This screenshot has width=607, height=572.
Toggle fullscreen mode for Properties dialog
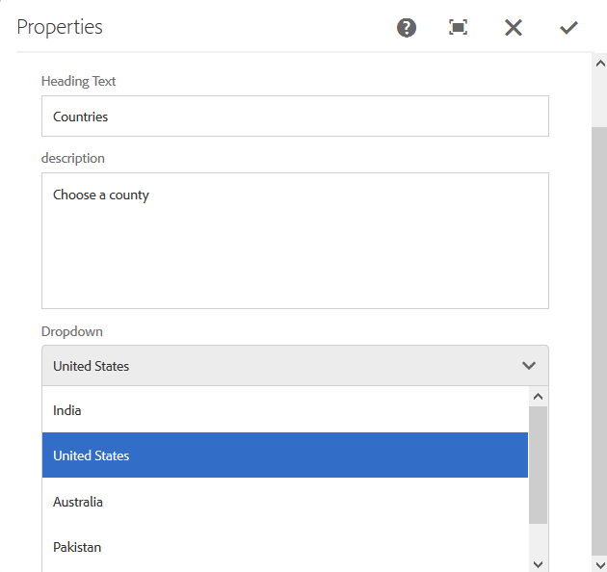(459, 27)
